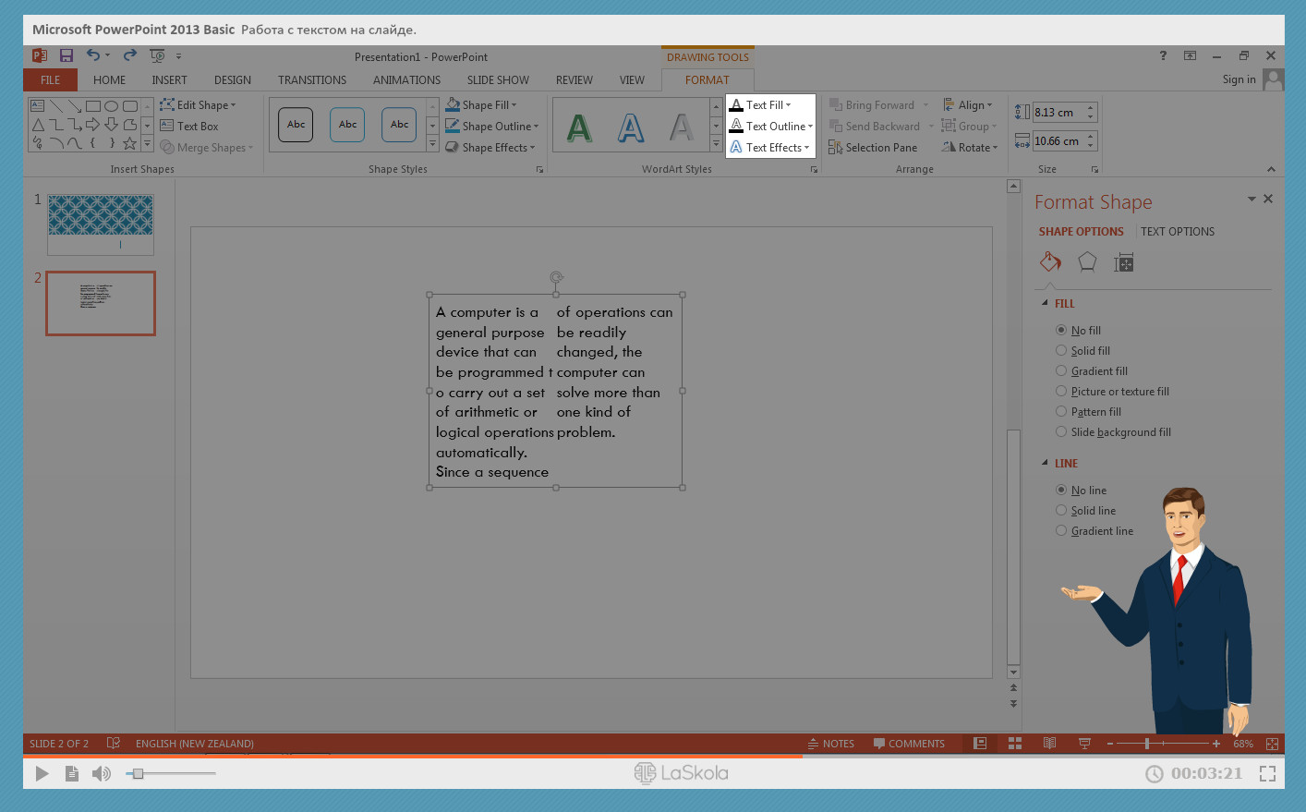
Task: Switch to the TEXT OPTIONS tab
Action: (1177, 232)
